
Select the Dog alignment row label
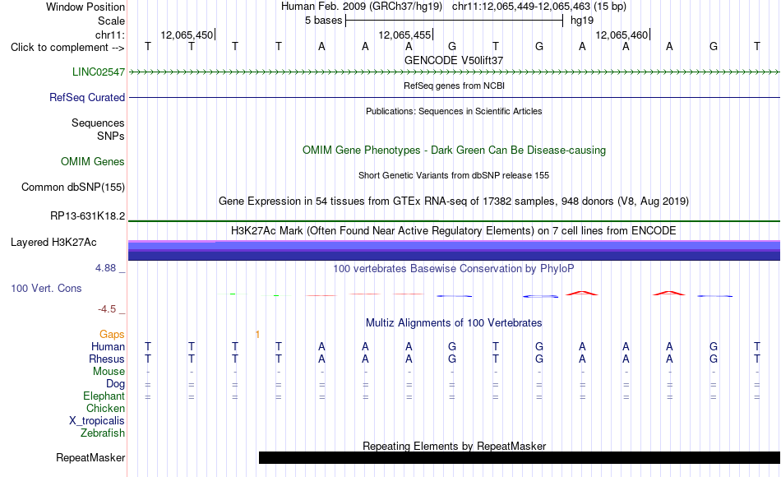[115, 384]
